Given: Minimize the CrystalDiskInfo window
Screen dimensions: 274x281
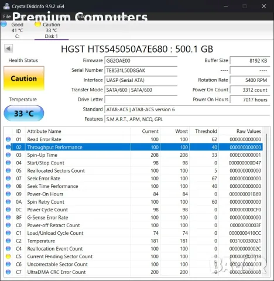Looking at the screenshot, I should tap(226, 6).
